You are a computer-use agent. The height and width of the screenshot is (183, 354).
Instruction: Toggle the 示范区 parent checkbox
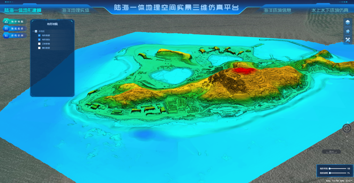point(36,31)
